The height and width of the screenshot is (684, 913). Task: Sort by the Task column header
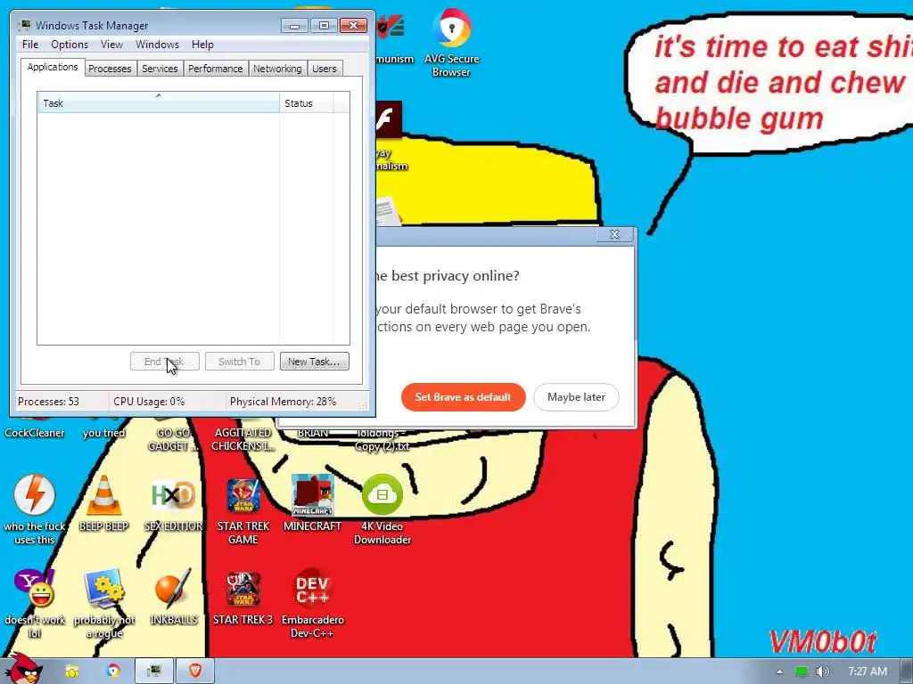(159, 103)
